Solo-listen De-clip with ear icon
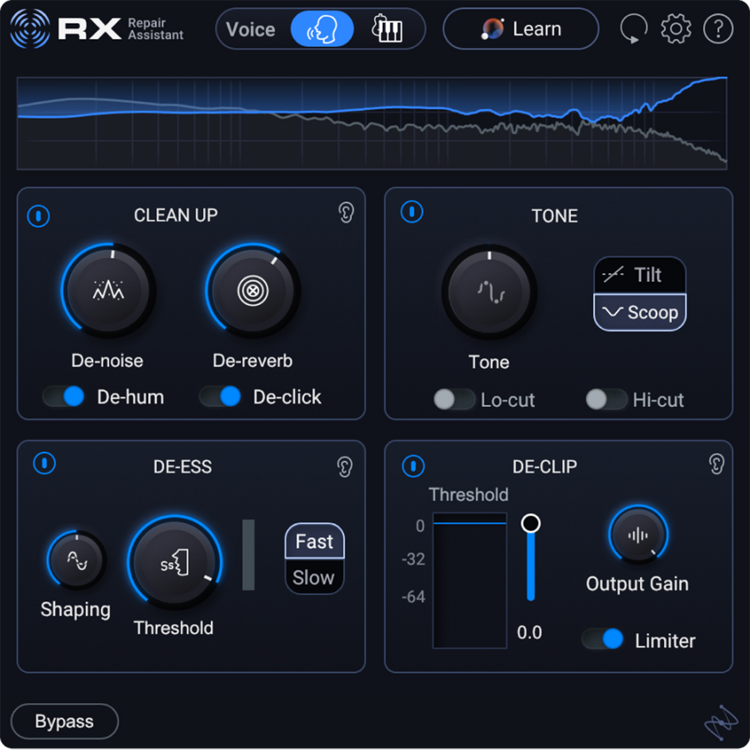Screen dimensions: 750x750 point(716,464)
